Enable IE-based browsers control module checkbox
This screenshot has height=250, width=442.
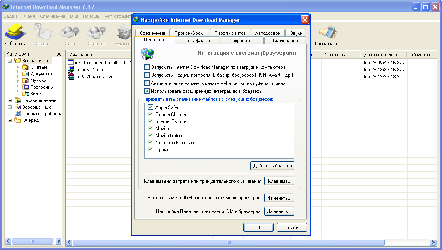147,75
